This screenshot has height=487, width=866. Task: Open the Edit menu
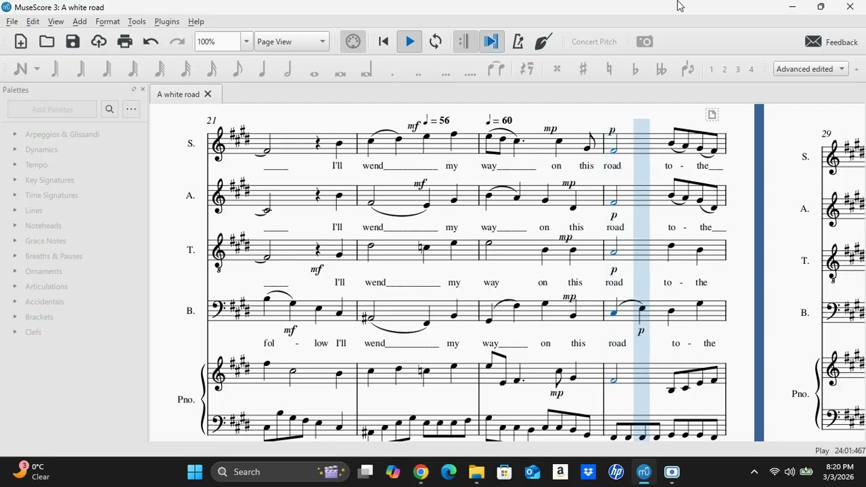tap(32, 22)
